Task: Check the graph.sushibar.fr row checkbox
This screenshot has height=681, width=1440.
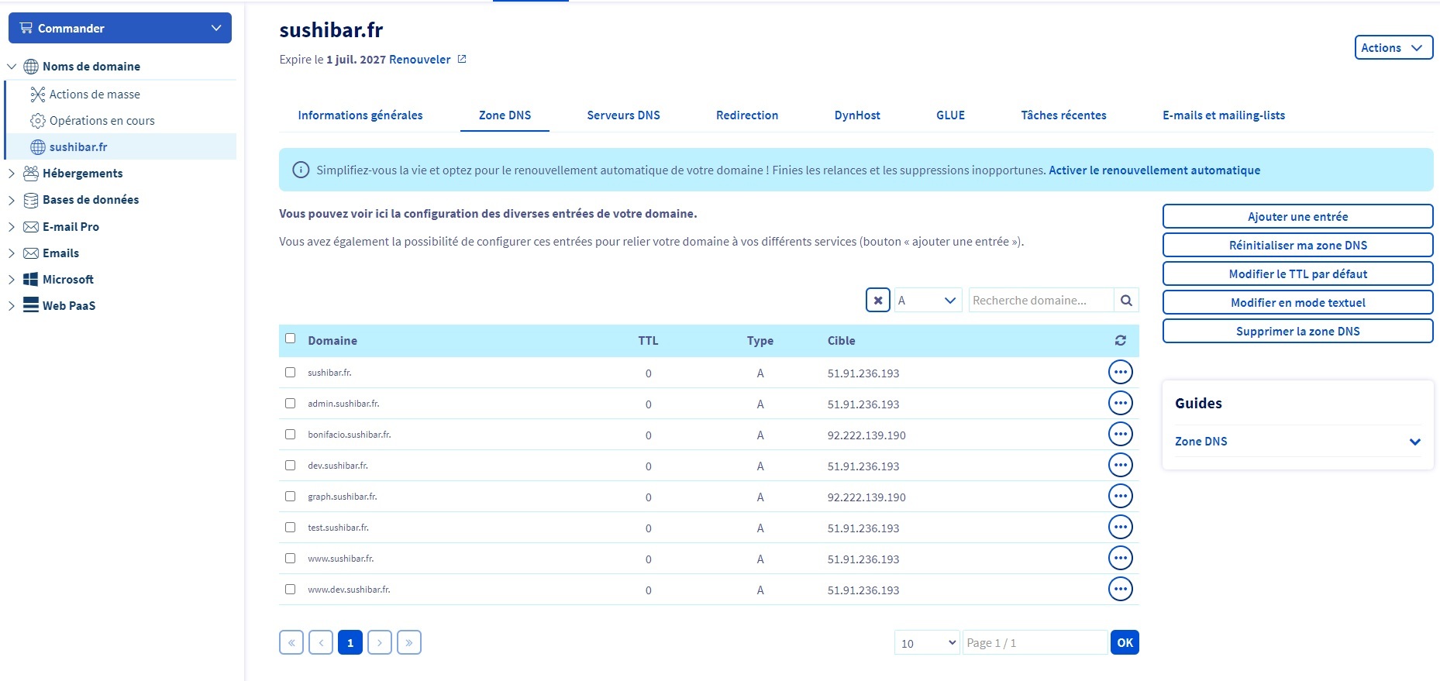Action: 290,497
